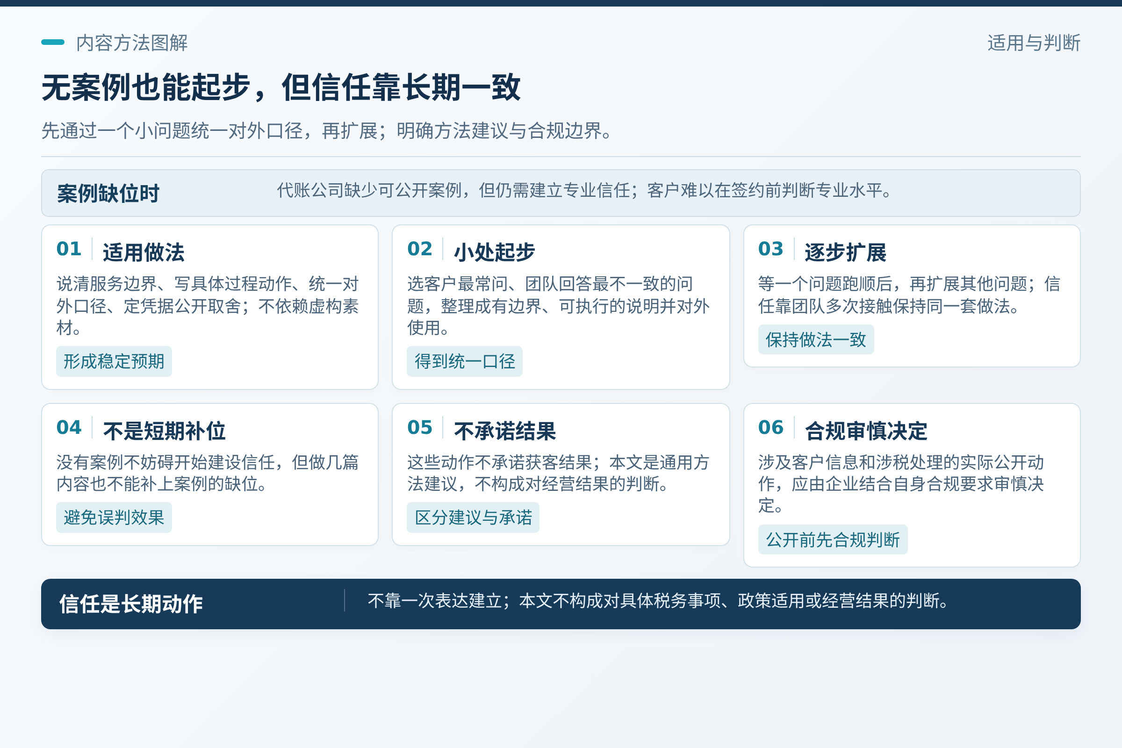This screenshot has height=748, width=1122.
Task: Click the 不承诺结果 card heading
Action: coord(505,431)
